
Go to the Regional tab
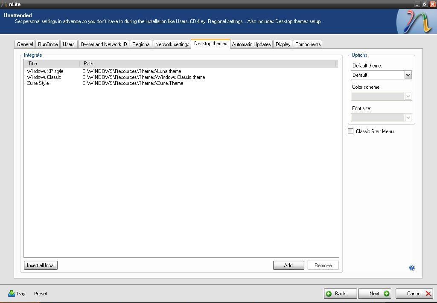[141, 44]
